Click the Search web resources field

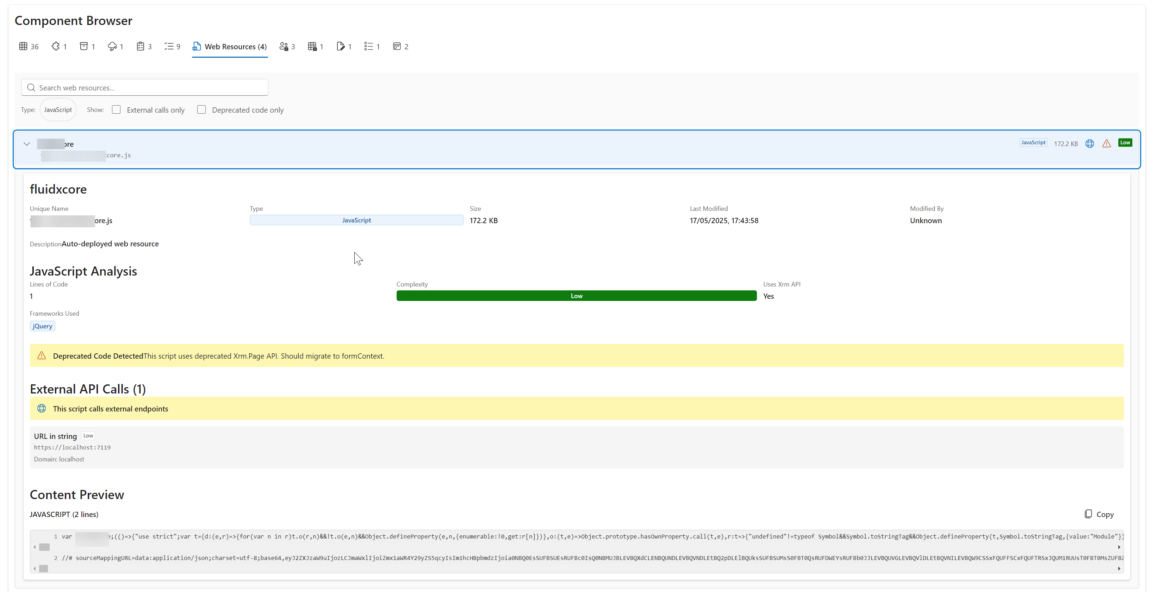[145, 88]
